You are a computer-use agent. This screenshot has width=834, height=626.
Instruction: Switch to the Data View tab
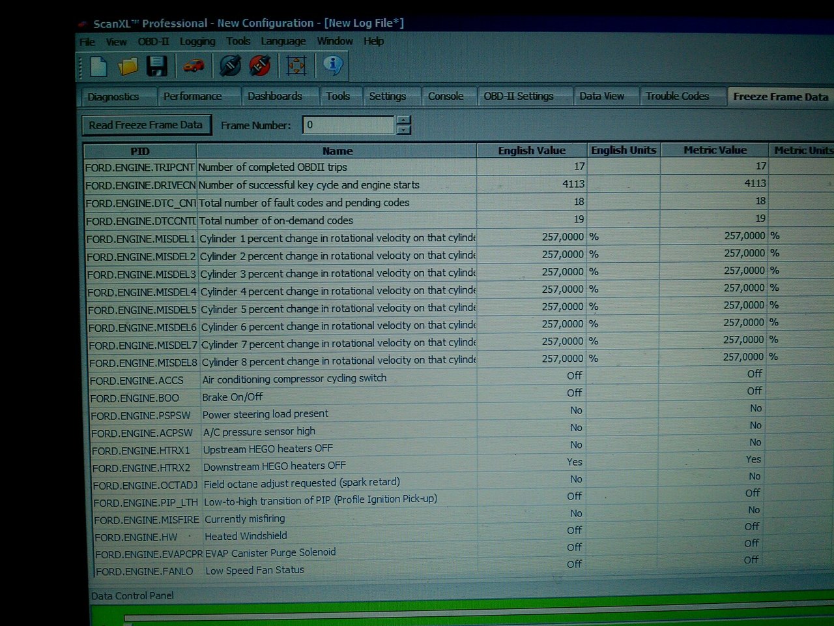click(605, 96)
